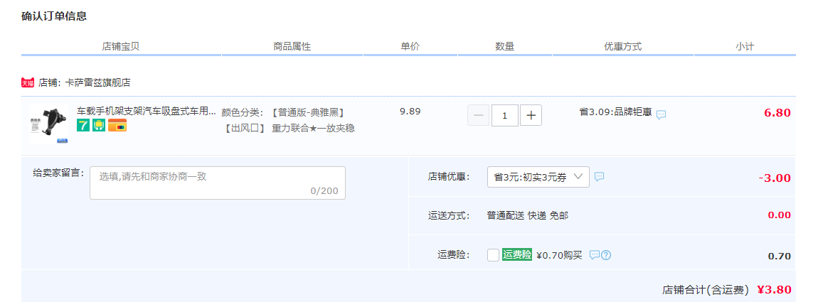Click the green 运费险 badge
This screenshot has height=302, width=813.
[x=517, y=255]
